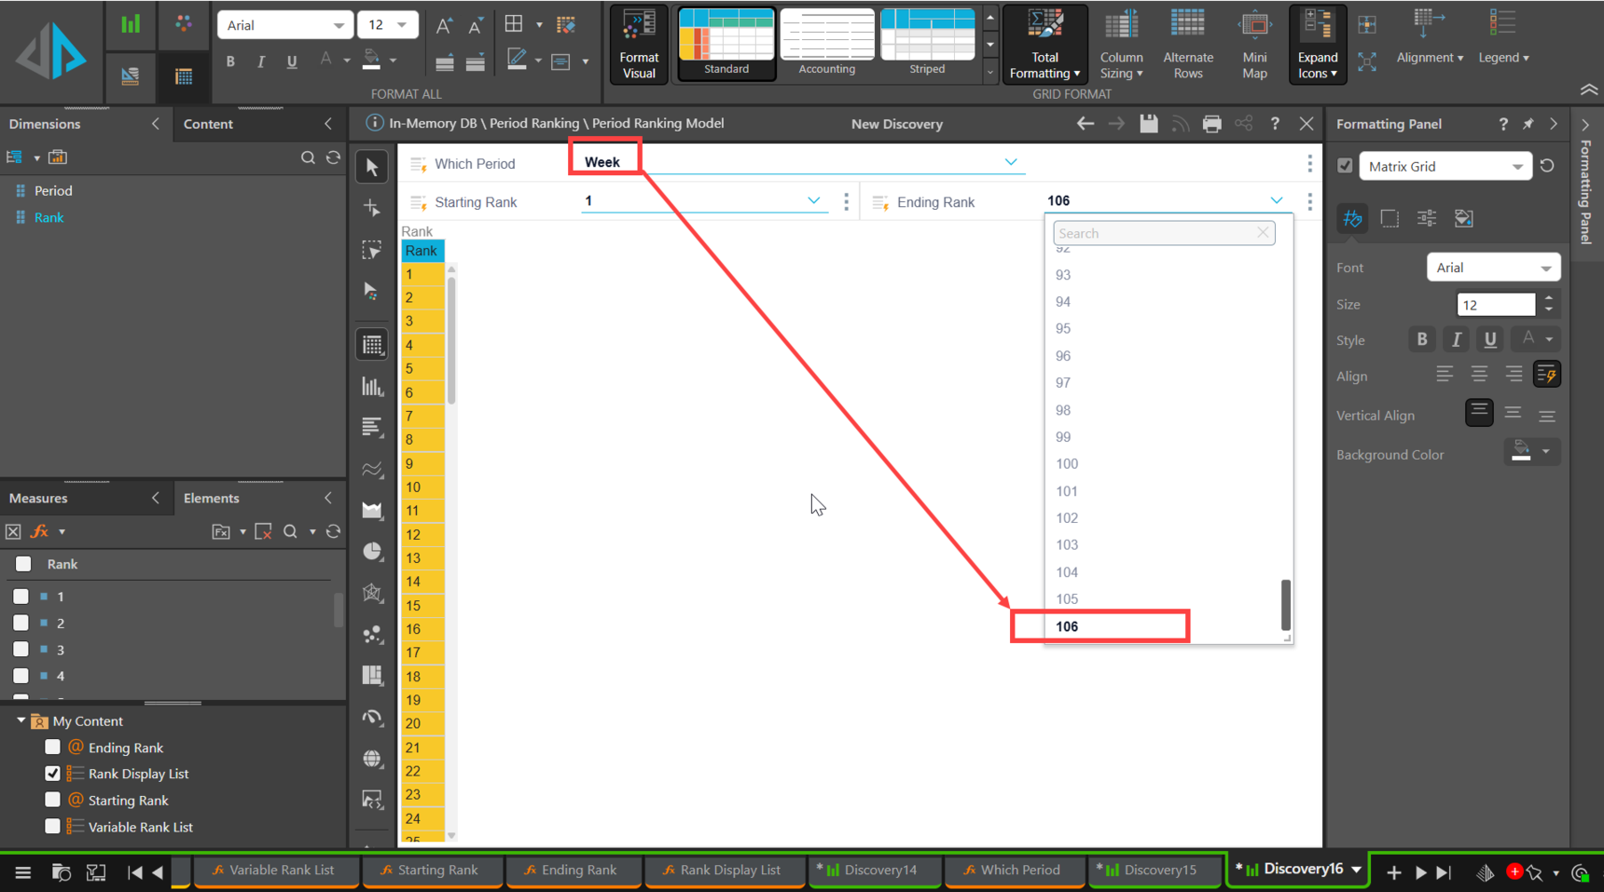
Task: Click the Ending Rank list scrollbar
Action: (x=1285, y=604)
